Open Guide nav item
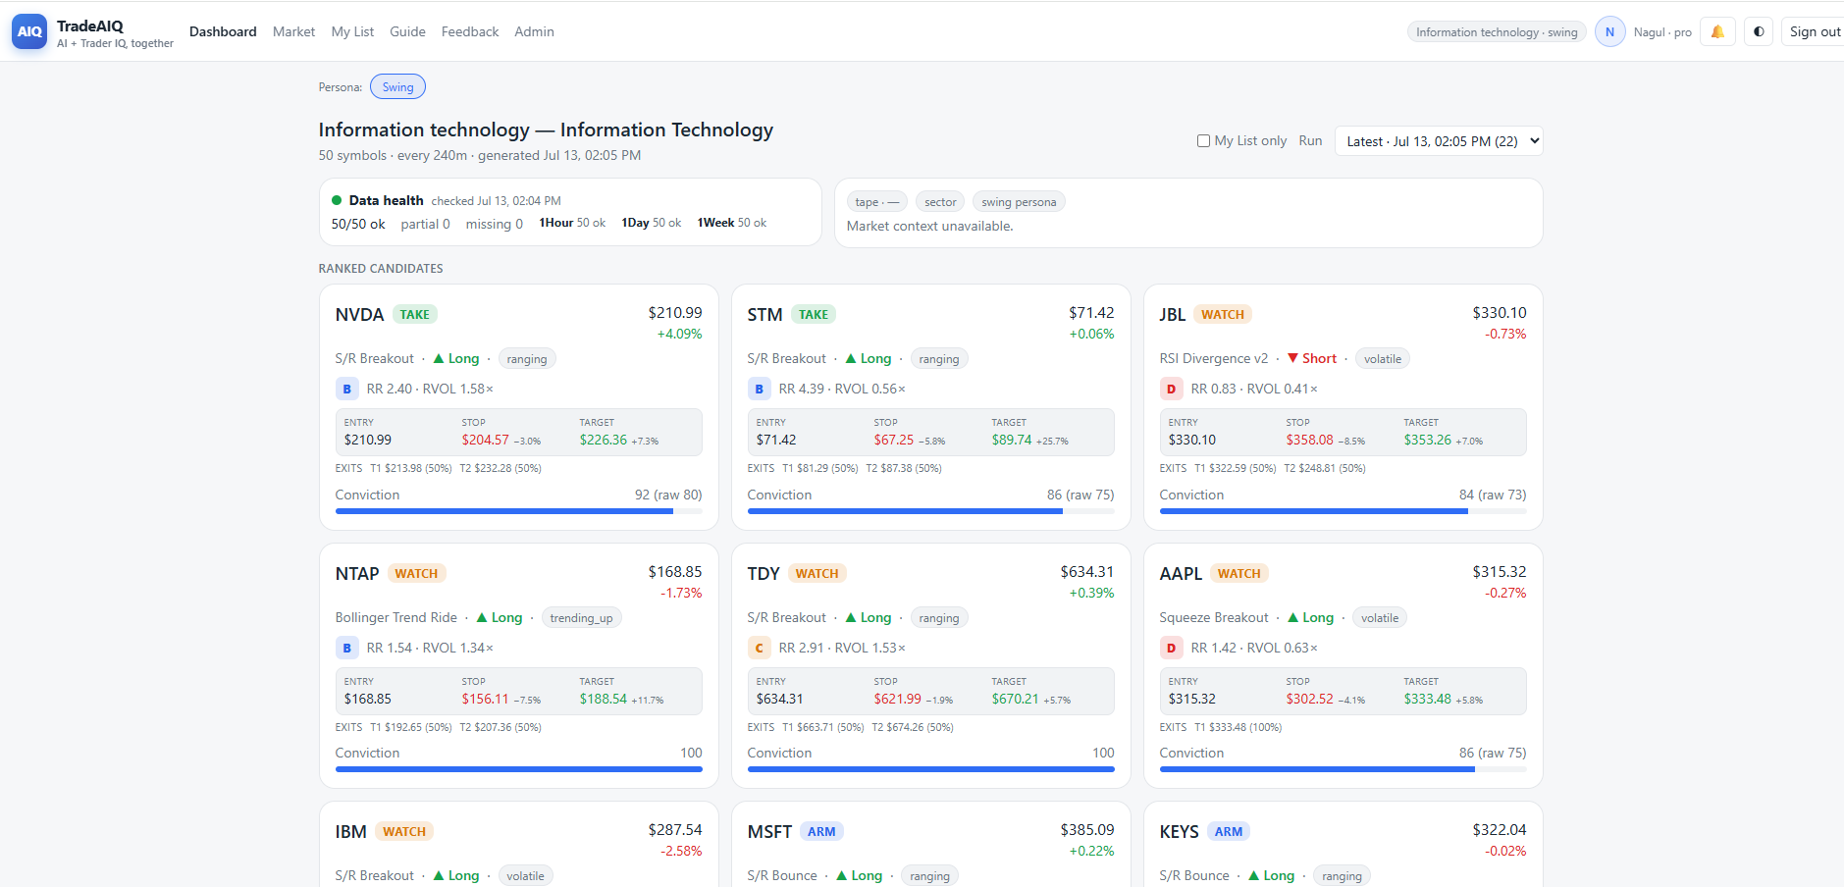 (407, 31)
